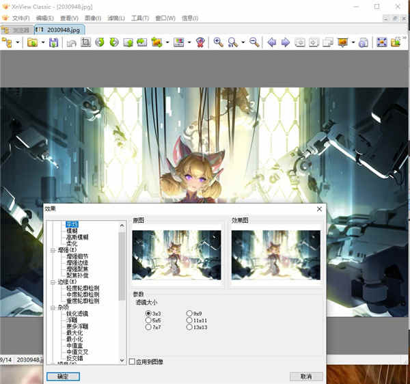This screenshot has height=384, width=410.
Task: Click the save floppy disk icon
Action: [53, 42]
